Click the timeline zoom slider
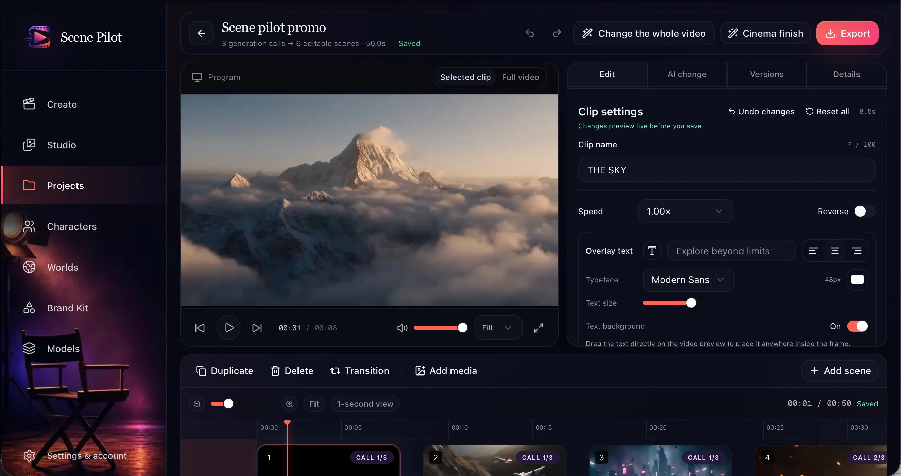 222,404
